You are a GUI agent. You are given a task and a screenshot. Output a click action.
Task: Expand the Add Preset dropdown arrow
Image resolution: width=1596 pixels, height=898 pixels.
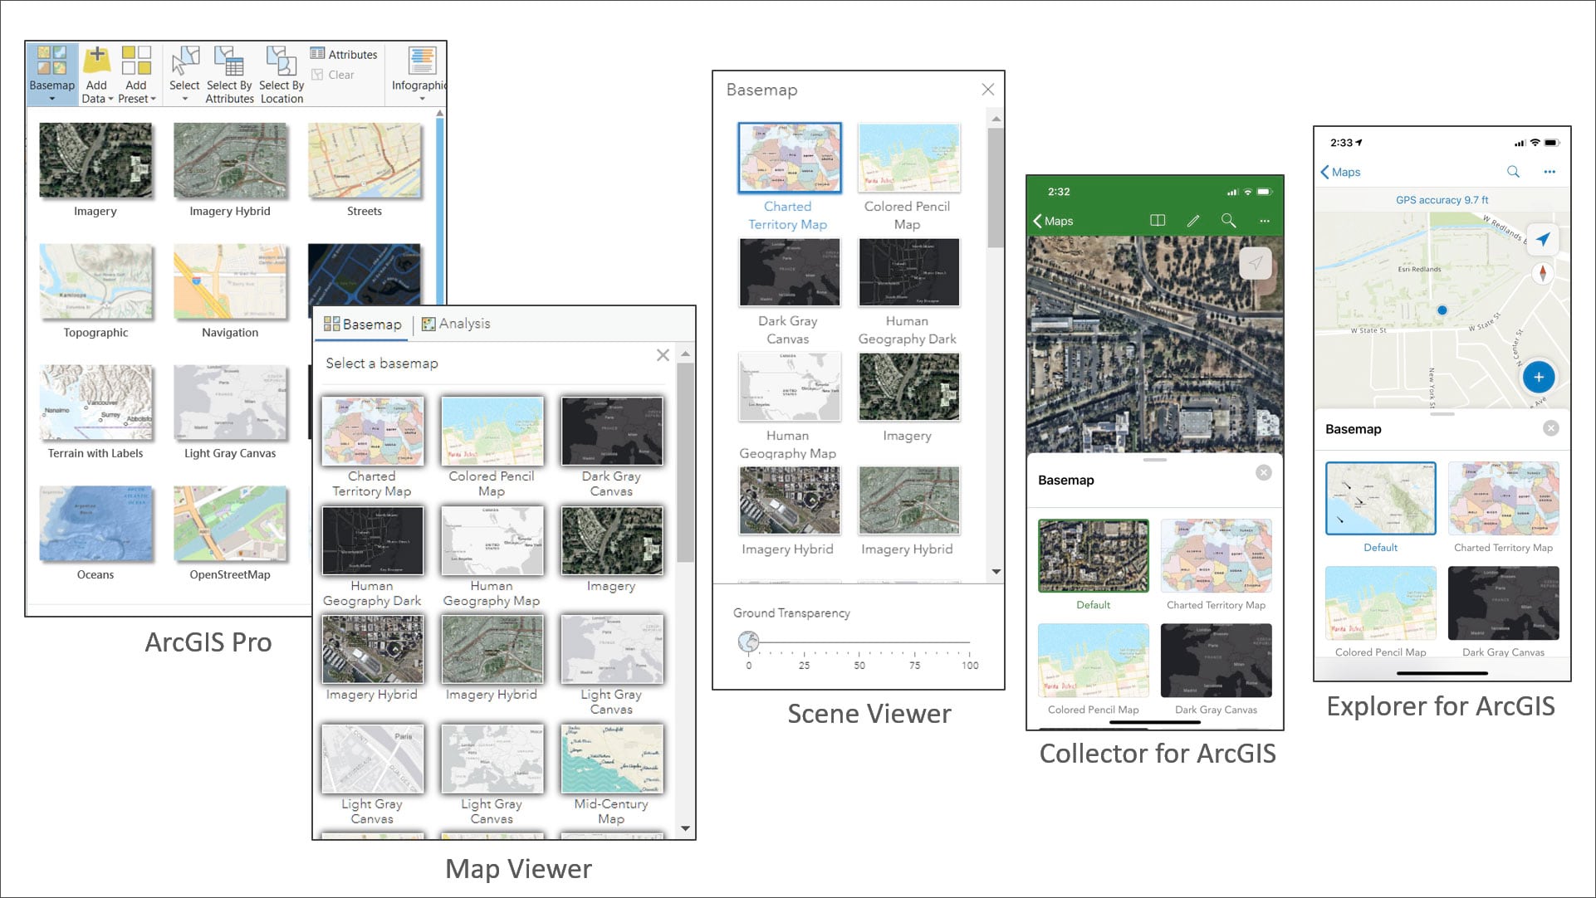point(153,99)
